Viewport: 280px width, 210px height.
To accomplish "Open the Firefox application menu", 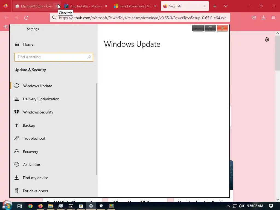I will 273,17.
